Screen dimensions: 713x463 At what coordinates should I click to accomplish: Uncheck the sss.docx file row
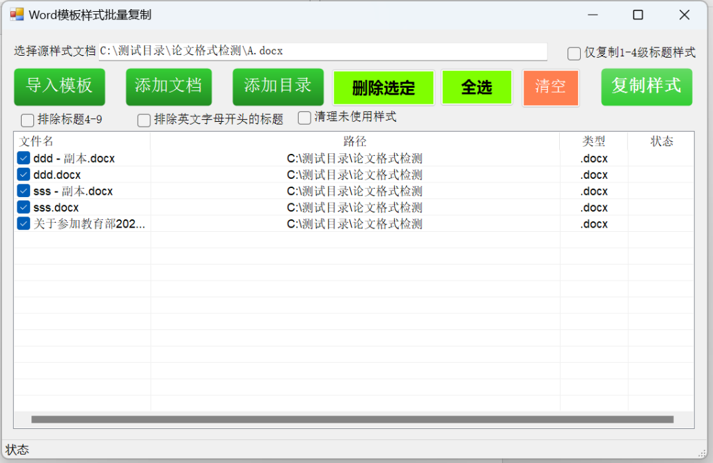pyautogui.click(x=23, y=207)
